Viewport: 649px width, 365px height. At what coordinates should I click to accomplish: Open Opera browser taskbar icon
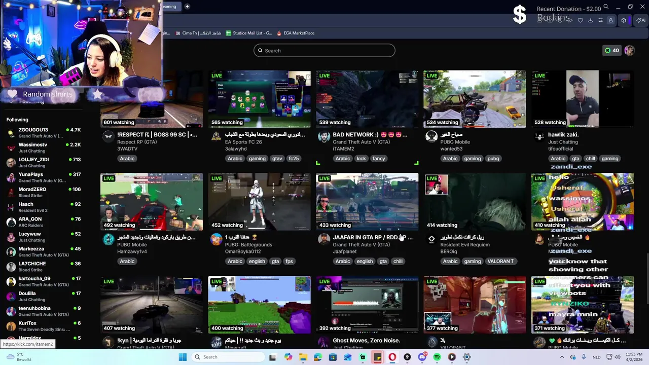[x=392, y=357]
